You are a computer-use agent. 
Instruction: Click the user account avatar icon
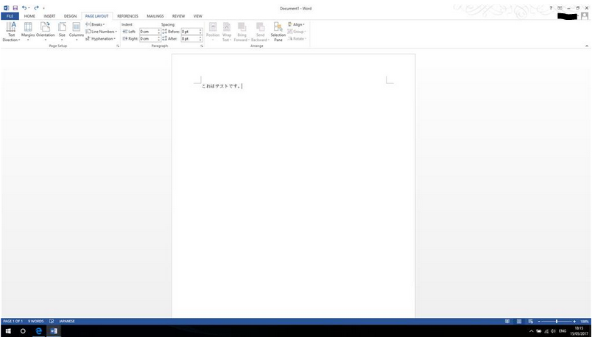coord(585,16)
